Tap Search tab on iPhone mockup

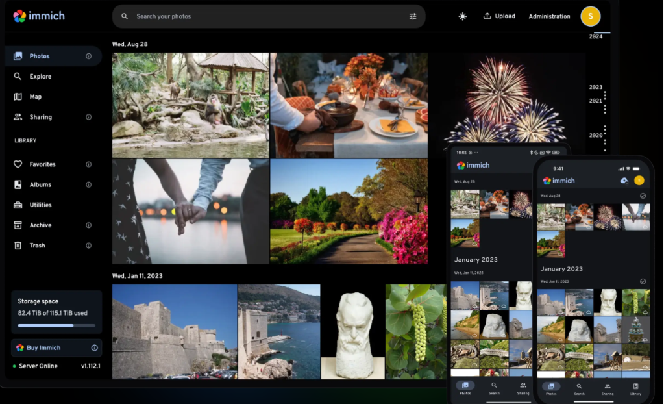(580, 388)
